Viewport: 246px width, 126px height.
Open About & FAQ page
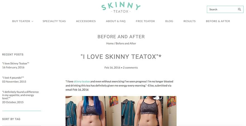pyautogui.click(x=116, y=21)
